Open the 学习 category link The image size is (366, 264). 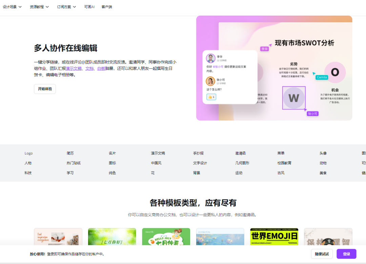[x=70, y=173]
